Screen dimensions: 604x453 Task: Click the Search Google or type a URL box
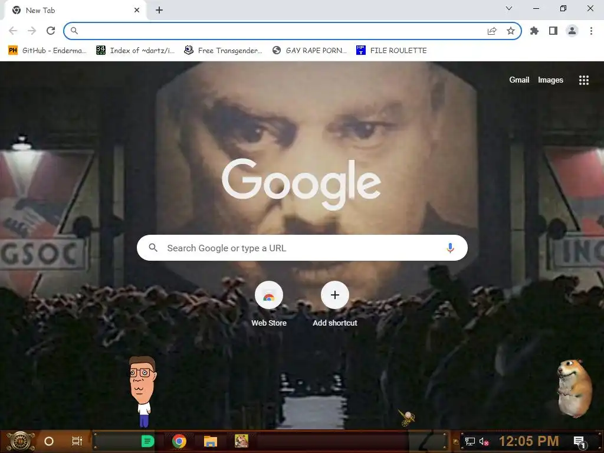303,248
